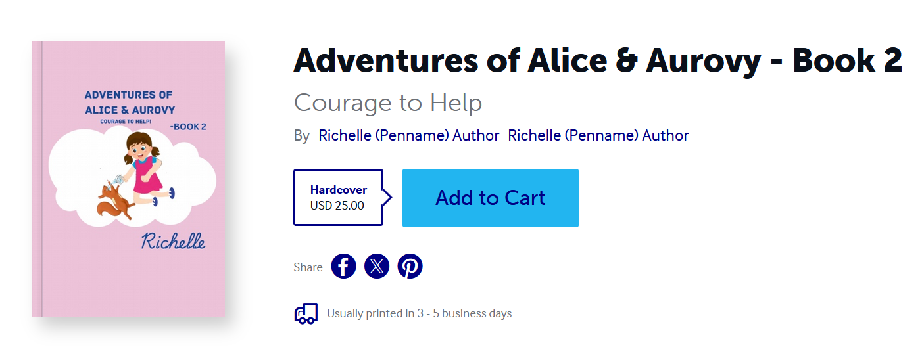Click the cursive "Richelle" signature on the cover

pyautogui.click(x=173, y=241)
